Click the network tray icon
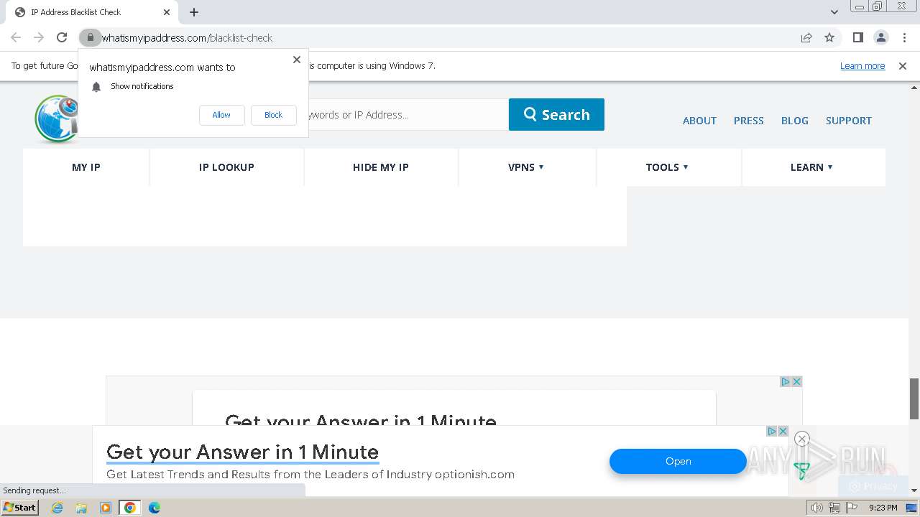 tap(834, 508)
